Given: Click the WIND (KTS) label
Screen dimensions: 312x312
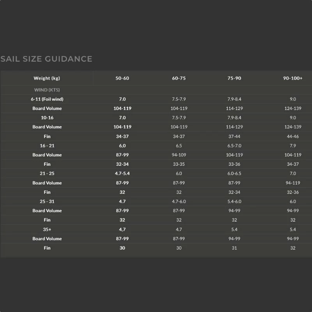Looking at the screenshot, I should [x=47, y=90].
